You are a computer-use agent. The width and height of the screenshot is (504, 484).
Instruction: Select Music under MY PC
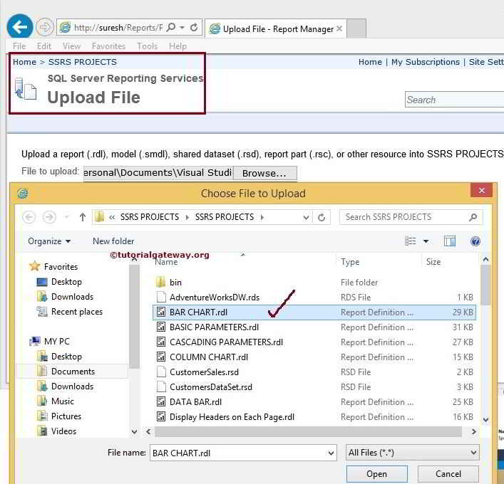[x=62, y=401]
